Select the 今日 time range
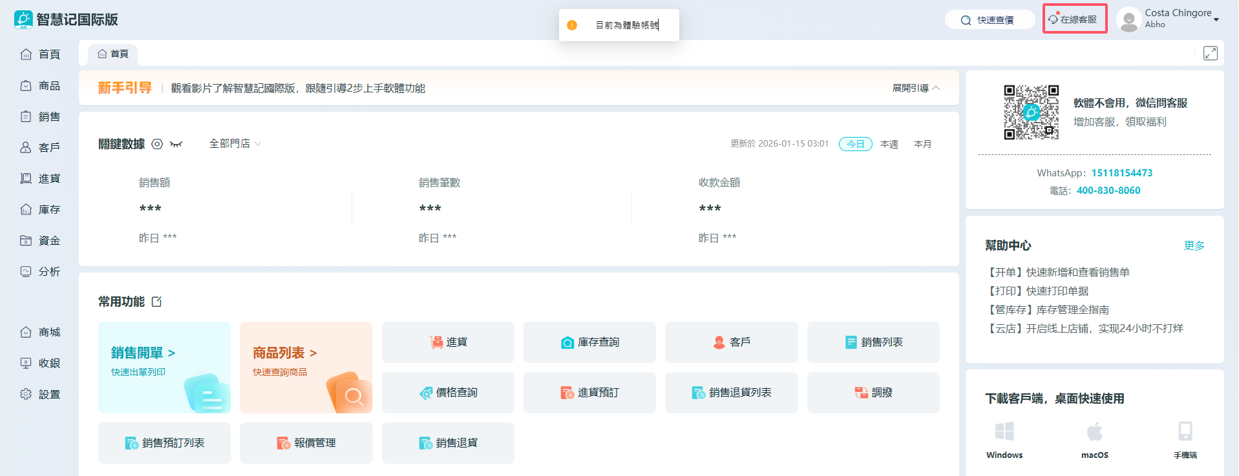This screenshot has height=476, width=1239. [x=855, y=144]
